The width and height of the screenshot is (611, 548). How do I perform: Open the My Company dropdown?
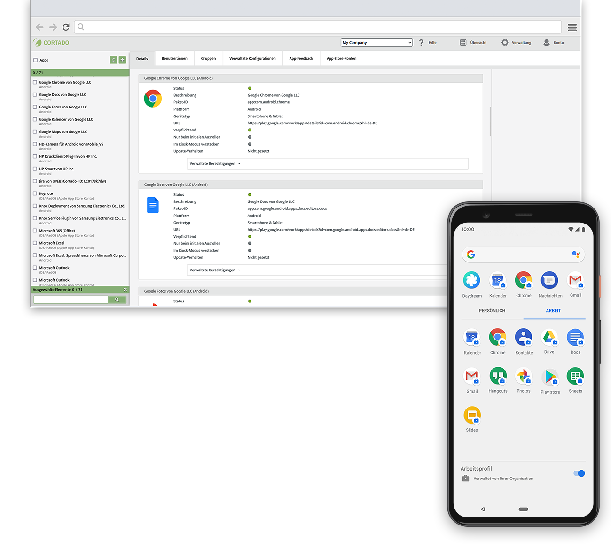(376, 43)
